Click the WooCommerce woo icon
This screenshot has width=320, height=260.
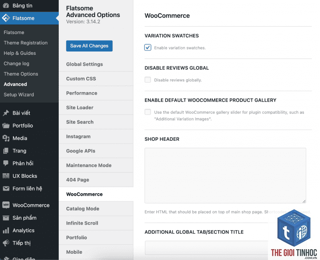6,205
